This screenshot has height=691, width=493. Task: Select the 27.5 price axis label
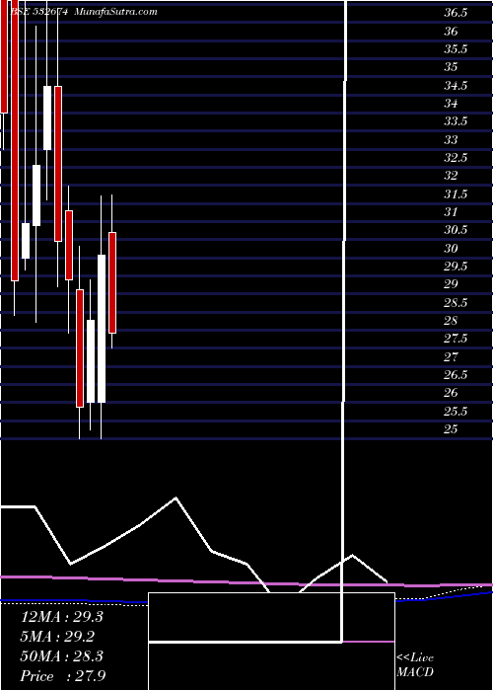tap(456, 339)
